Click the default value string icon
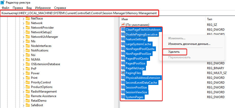The width and height of the screenshot is (235, 108). [123, 25]
